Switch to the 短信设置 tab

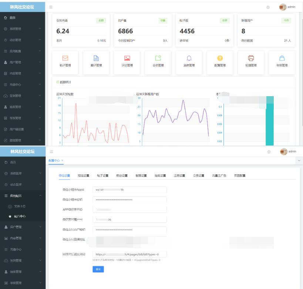pyautogui.click(x=83, y=176)
